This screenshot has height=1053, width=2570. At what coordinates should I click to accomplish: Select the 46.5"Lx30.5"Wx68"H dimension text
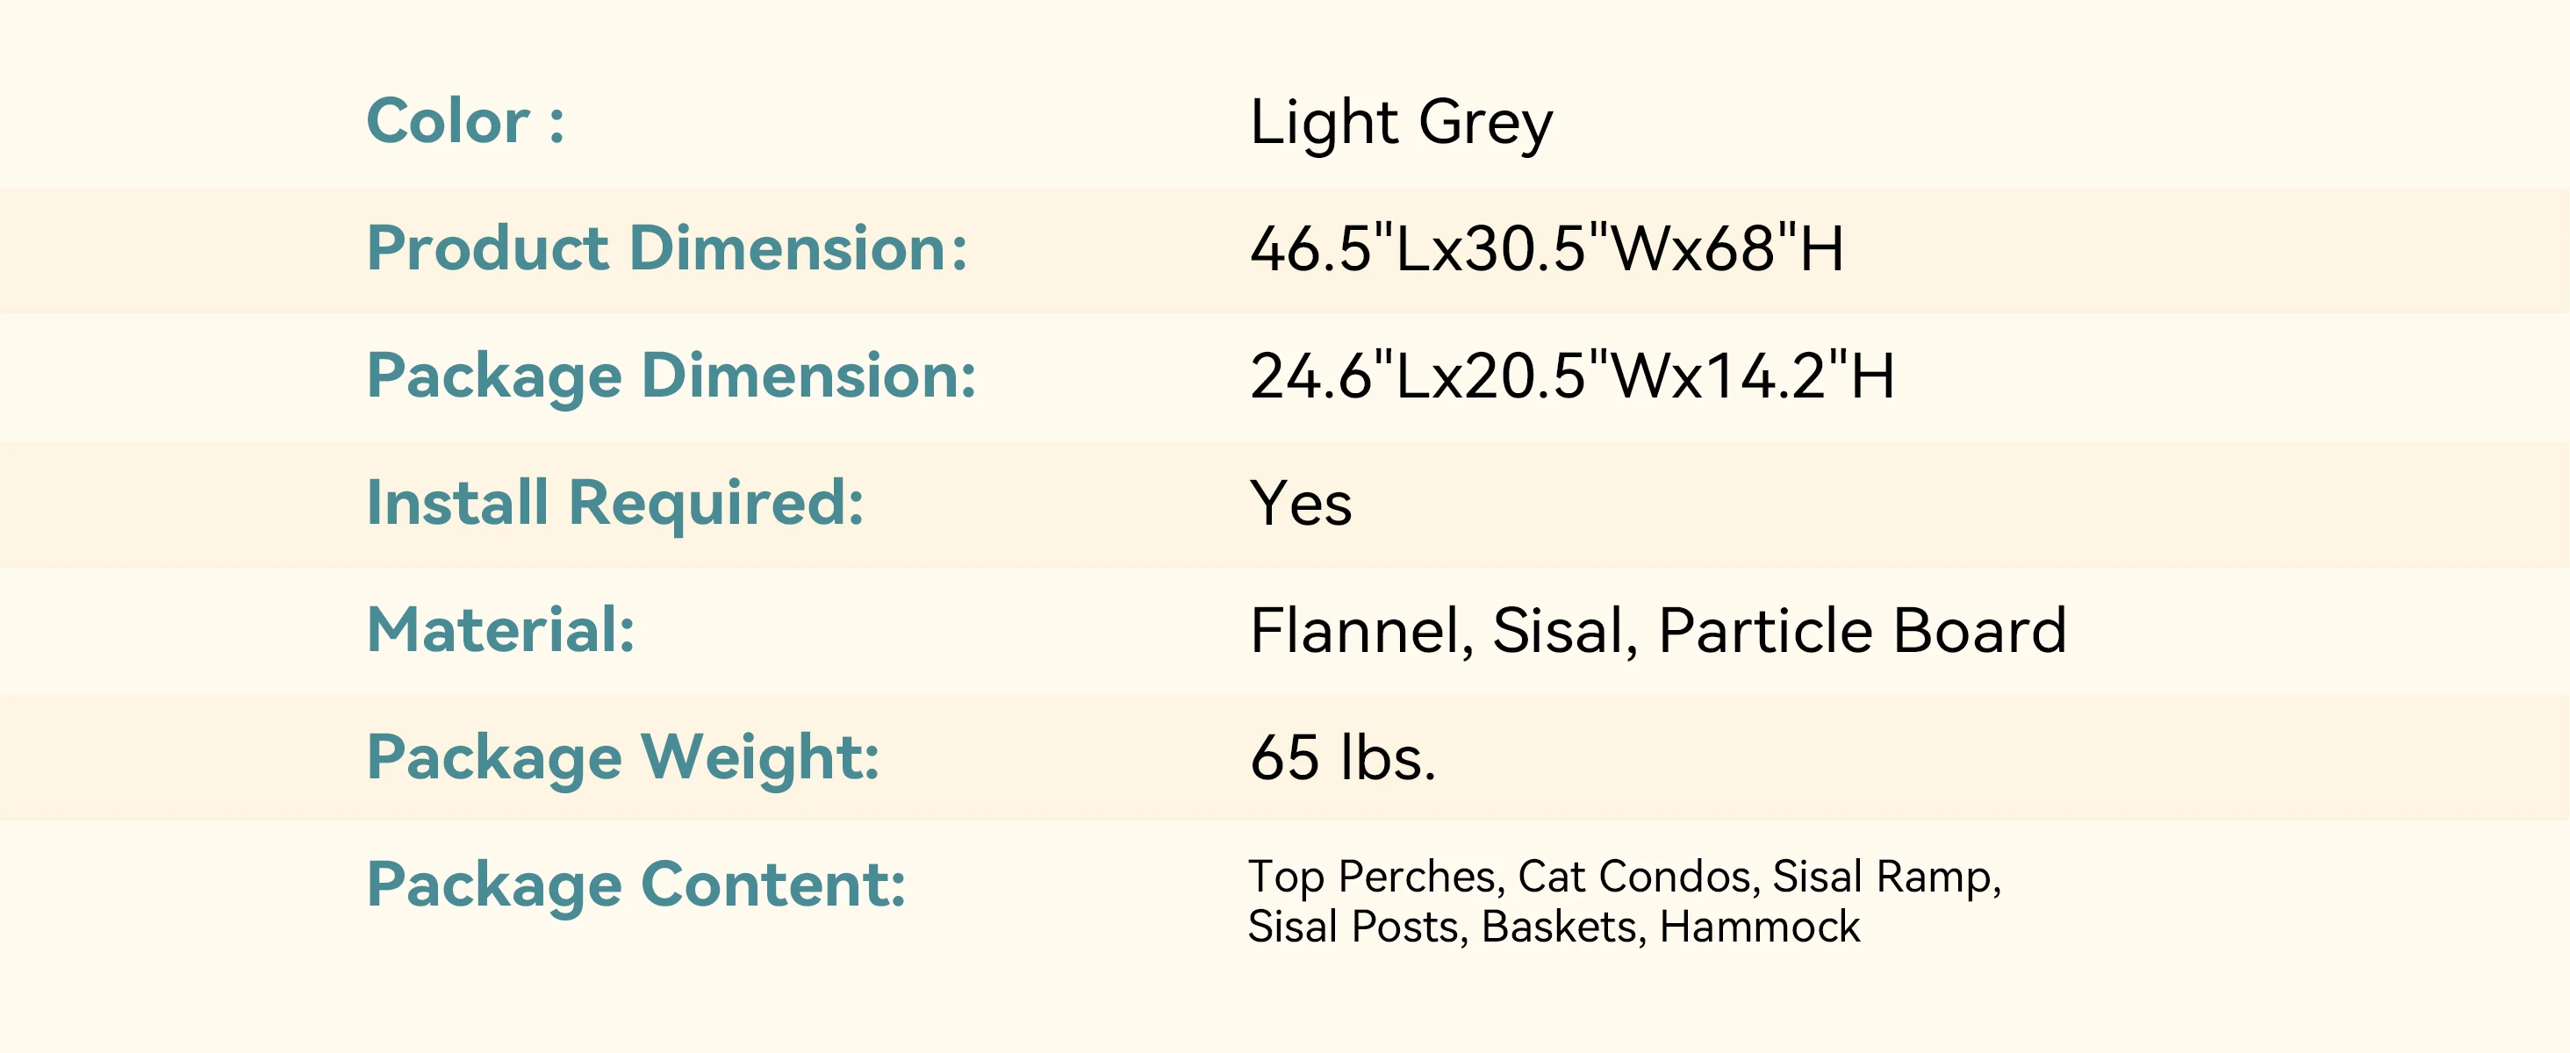(1547, 248)
